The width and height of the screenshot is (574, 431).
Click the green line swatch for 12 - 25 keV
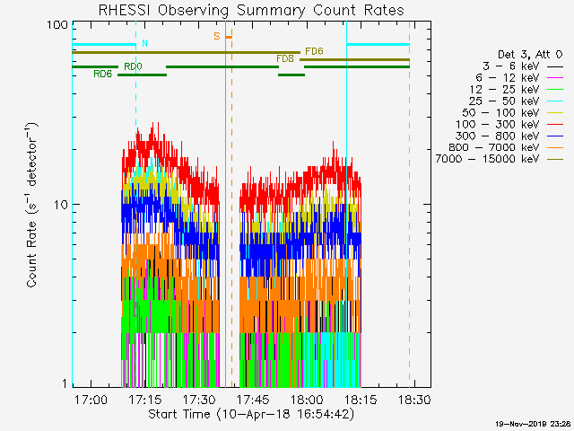555,90
